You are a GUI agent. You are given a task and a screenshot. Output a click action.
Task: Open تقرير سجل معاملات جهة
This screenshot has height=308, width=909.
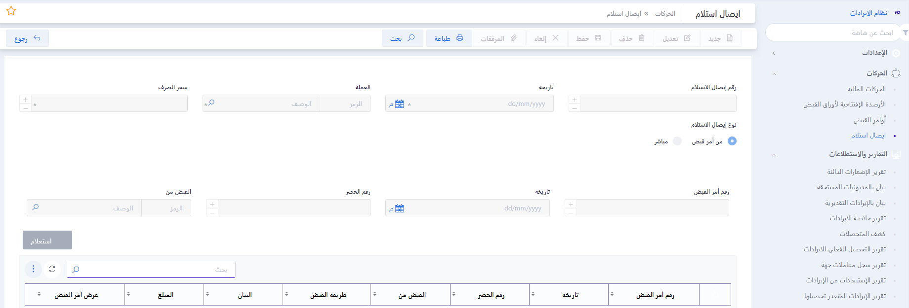(x=854, y=265)
